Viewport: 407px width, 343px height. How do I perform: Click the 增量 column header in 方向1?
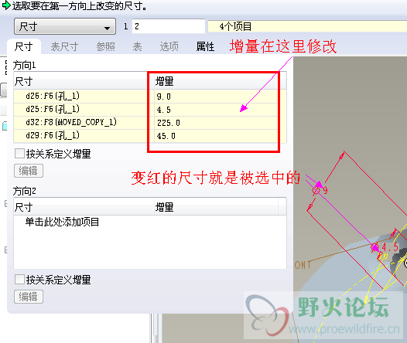(x=217, y=81)
